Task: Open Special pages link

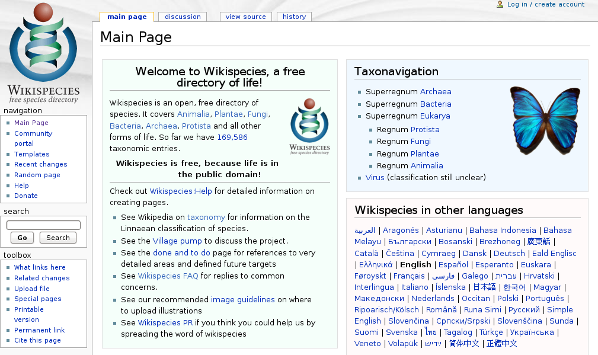Action: click(x=38, y=299)
